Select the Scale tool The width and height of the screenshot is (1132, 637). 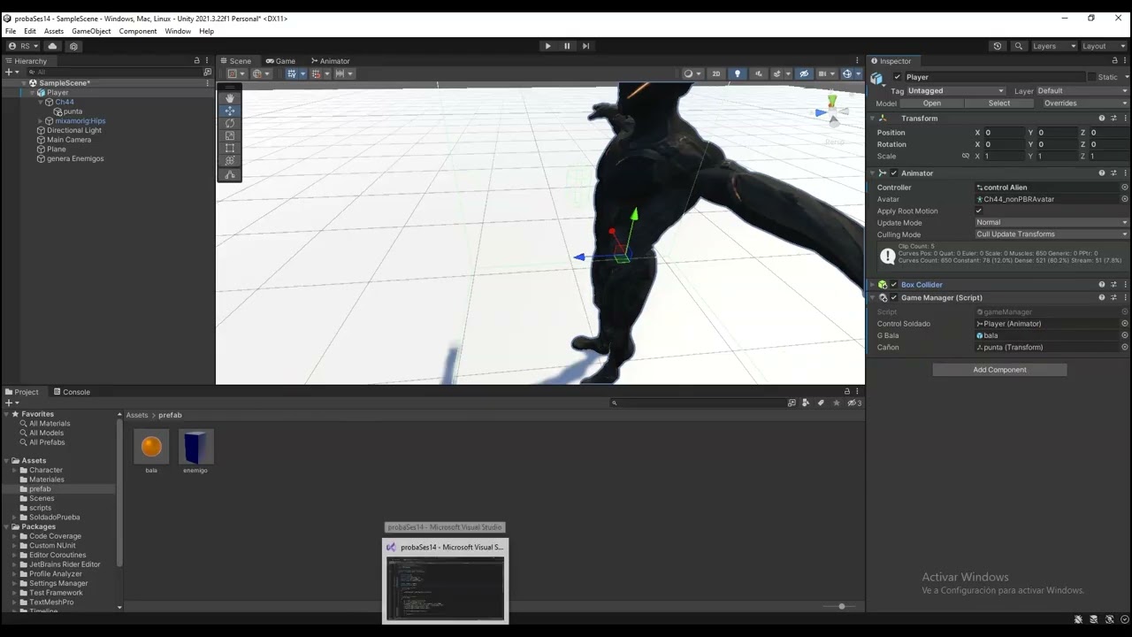pos(230,135)
